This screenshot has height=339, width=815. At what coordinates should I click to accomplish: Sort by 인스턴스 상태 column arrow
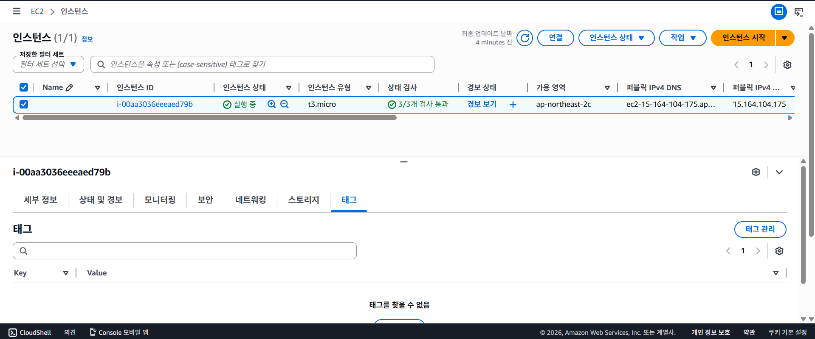click(x=289, y=88)
